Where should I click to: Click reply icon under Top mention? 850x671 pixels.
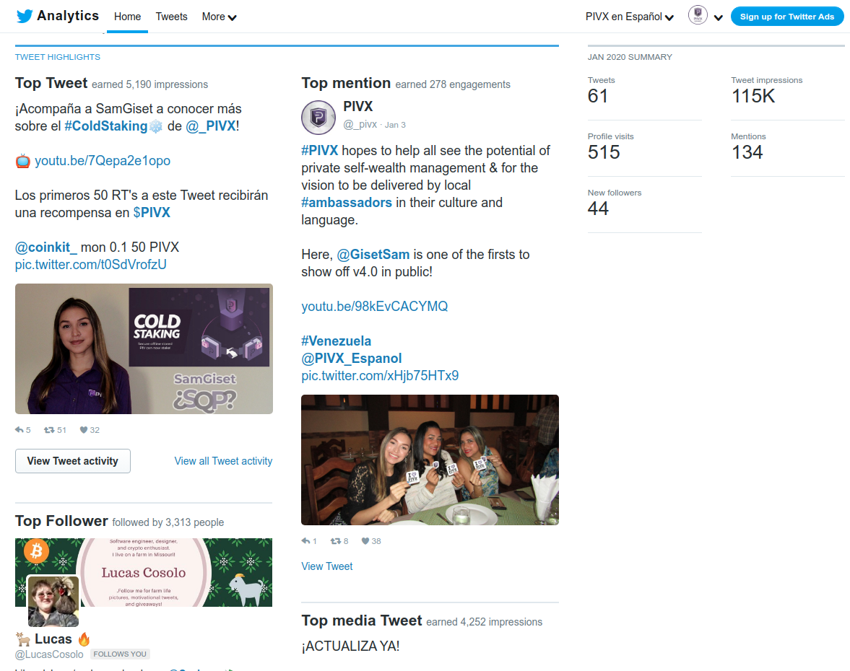tap(305, 541)
